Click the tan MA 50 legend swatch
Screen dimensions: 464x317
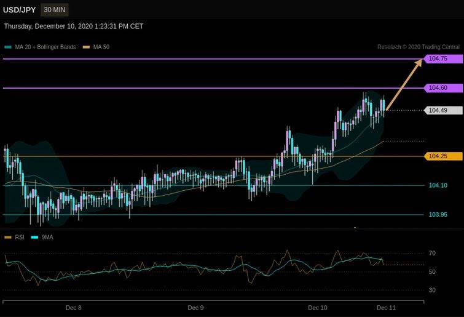[x=86, y=47]
